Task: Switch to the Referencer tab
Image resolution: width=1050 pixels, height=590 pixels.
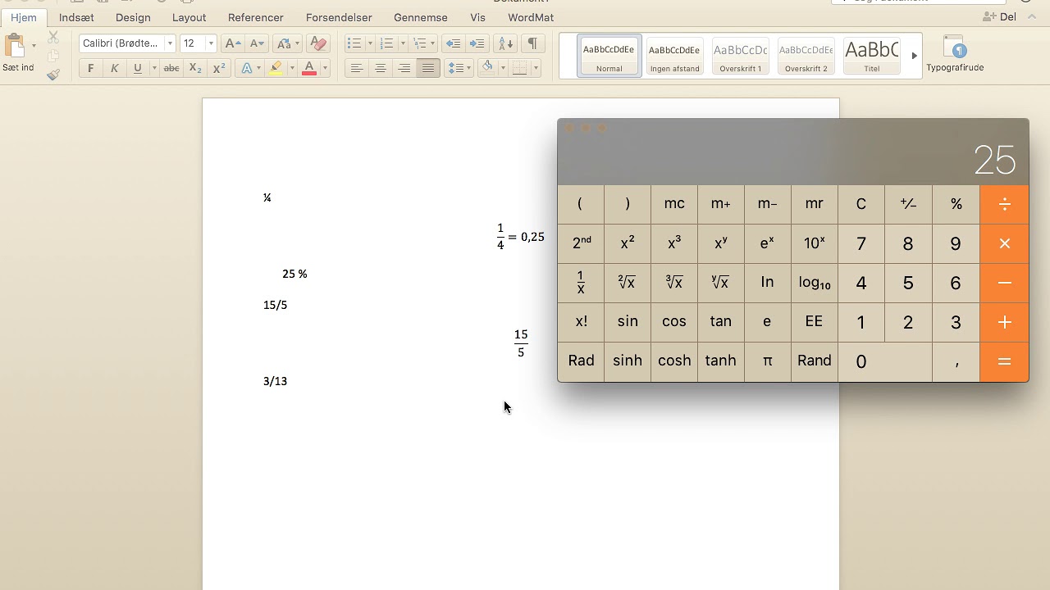Action: point(256,17)
